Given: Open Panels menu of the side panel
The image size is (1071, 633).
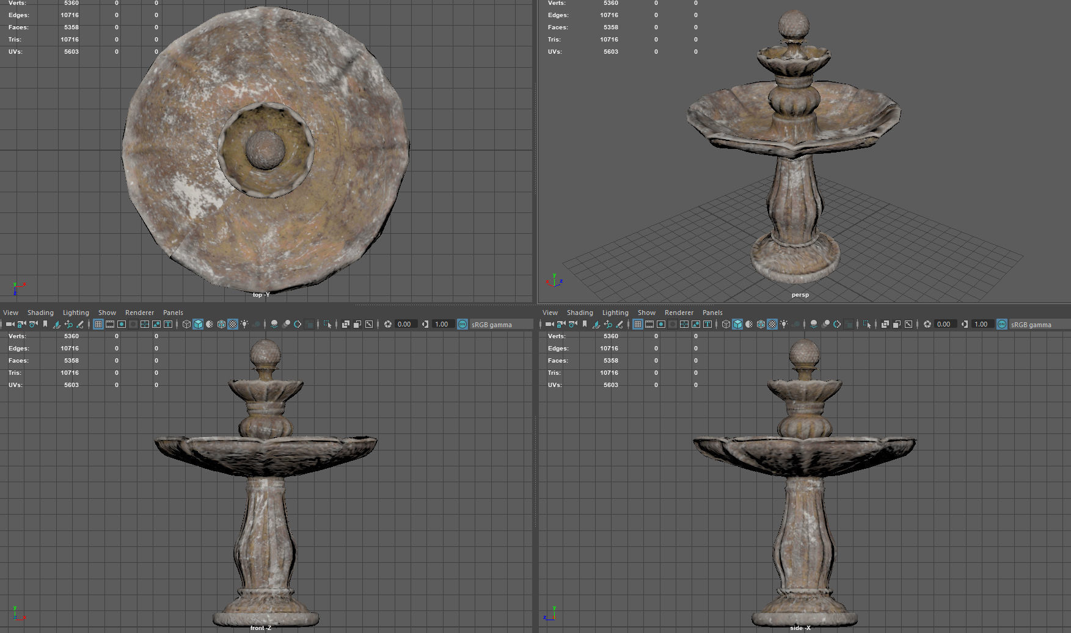Looking at the screenshot, I should click(712, 313).
